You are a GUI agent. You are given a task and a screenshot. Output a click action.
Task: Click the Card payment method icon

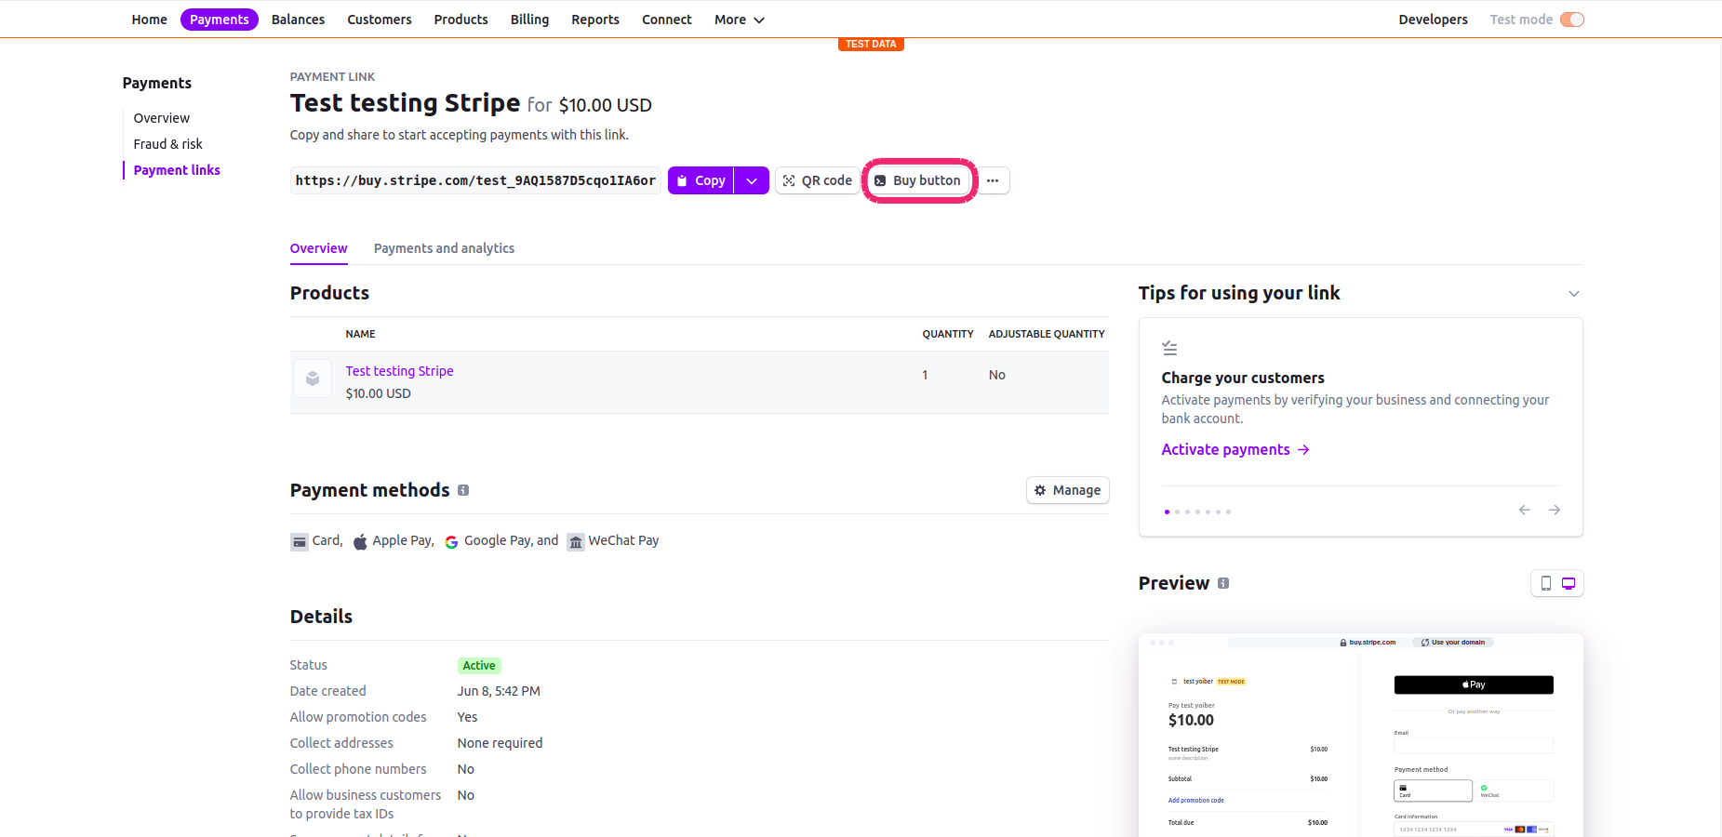(300, 541)
